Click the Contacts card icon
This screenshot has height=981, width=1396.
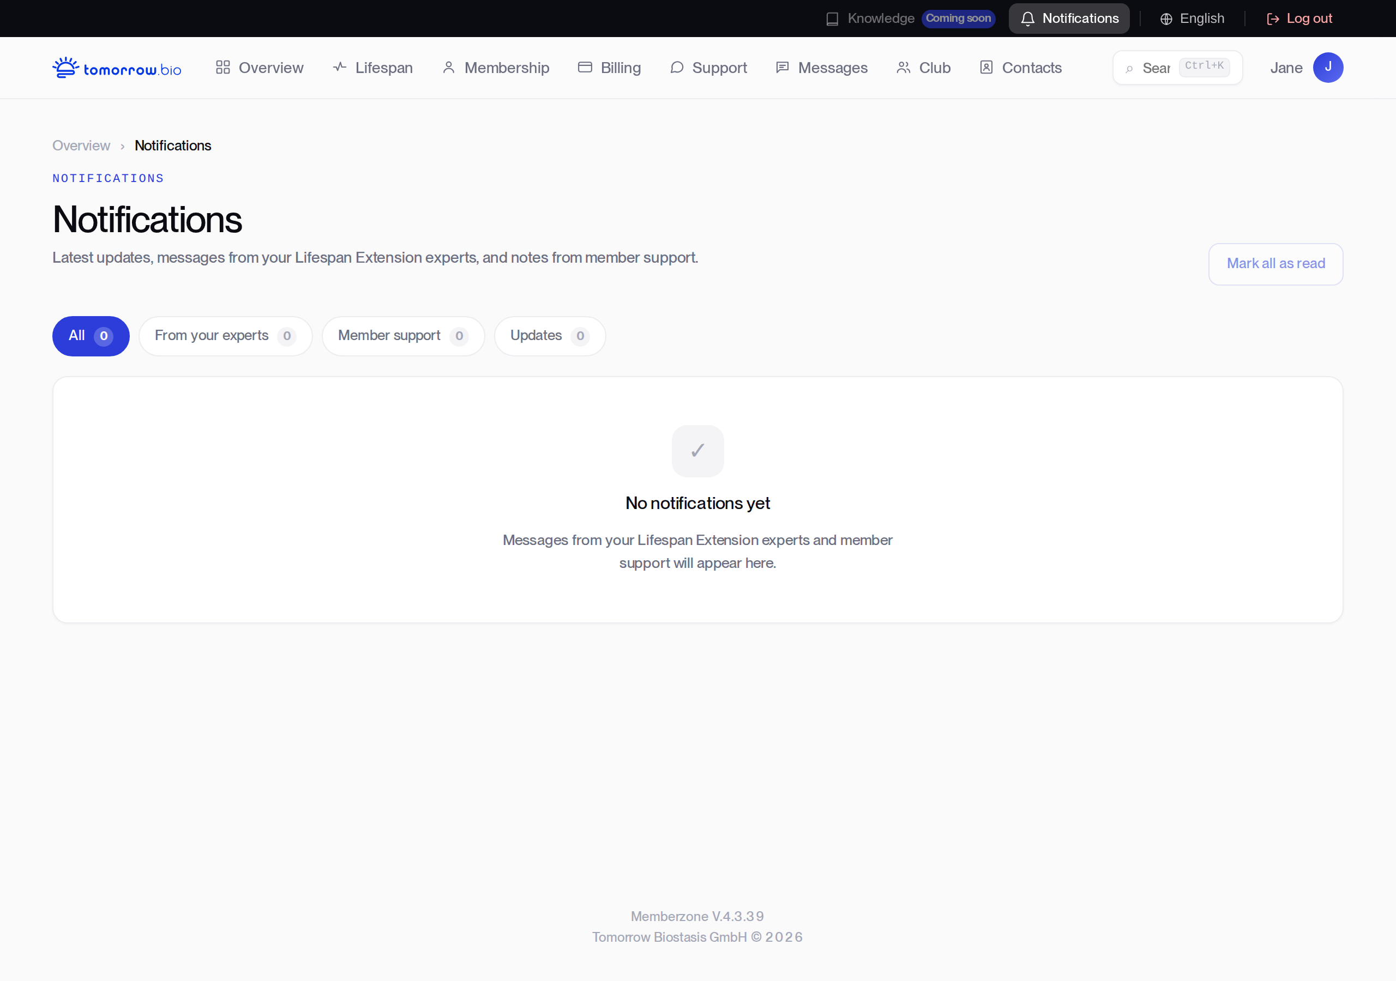coord(986,68)
